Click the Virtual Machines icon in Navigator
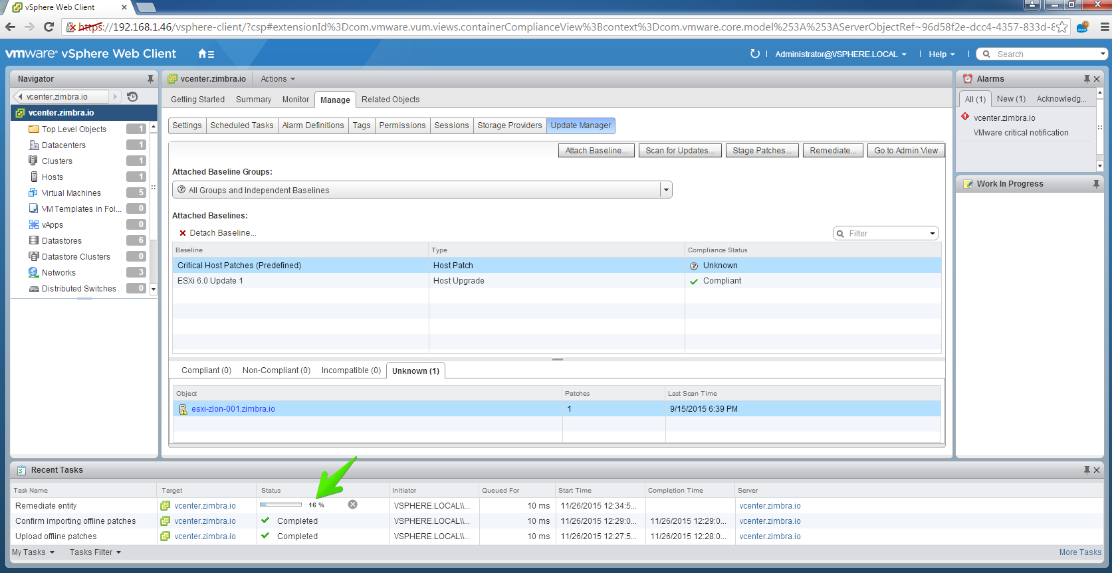The height and width of the screenshot is (573, 1112). tap(34, 193)
